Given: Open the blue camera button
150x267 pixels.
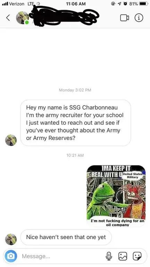Looking at the screenshot, I should point(11,256).
